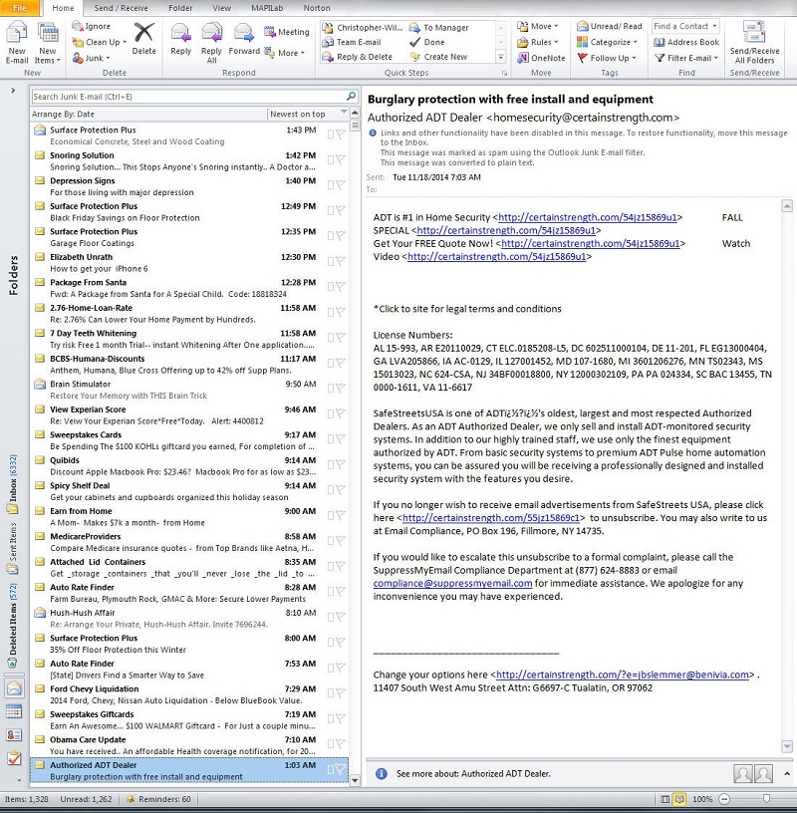Click zoom out minus button

(x=725, y=799)
